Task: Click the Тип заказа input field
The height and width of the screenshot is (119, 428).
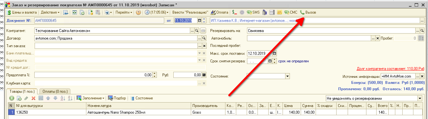Action: coord(116,46)
